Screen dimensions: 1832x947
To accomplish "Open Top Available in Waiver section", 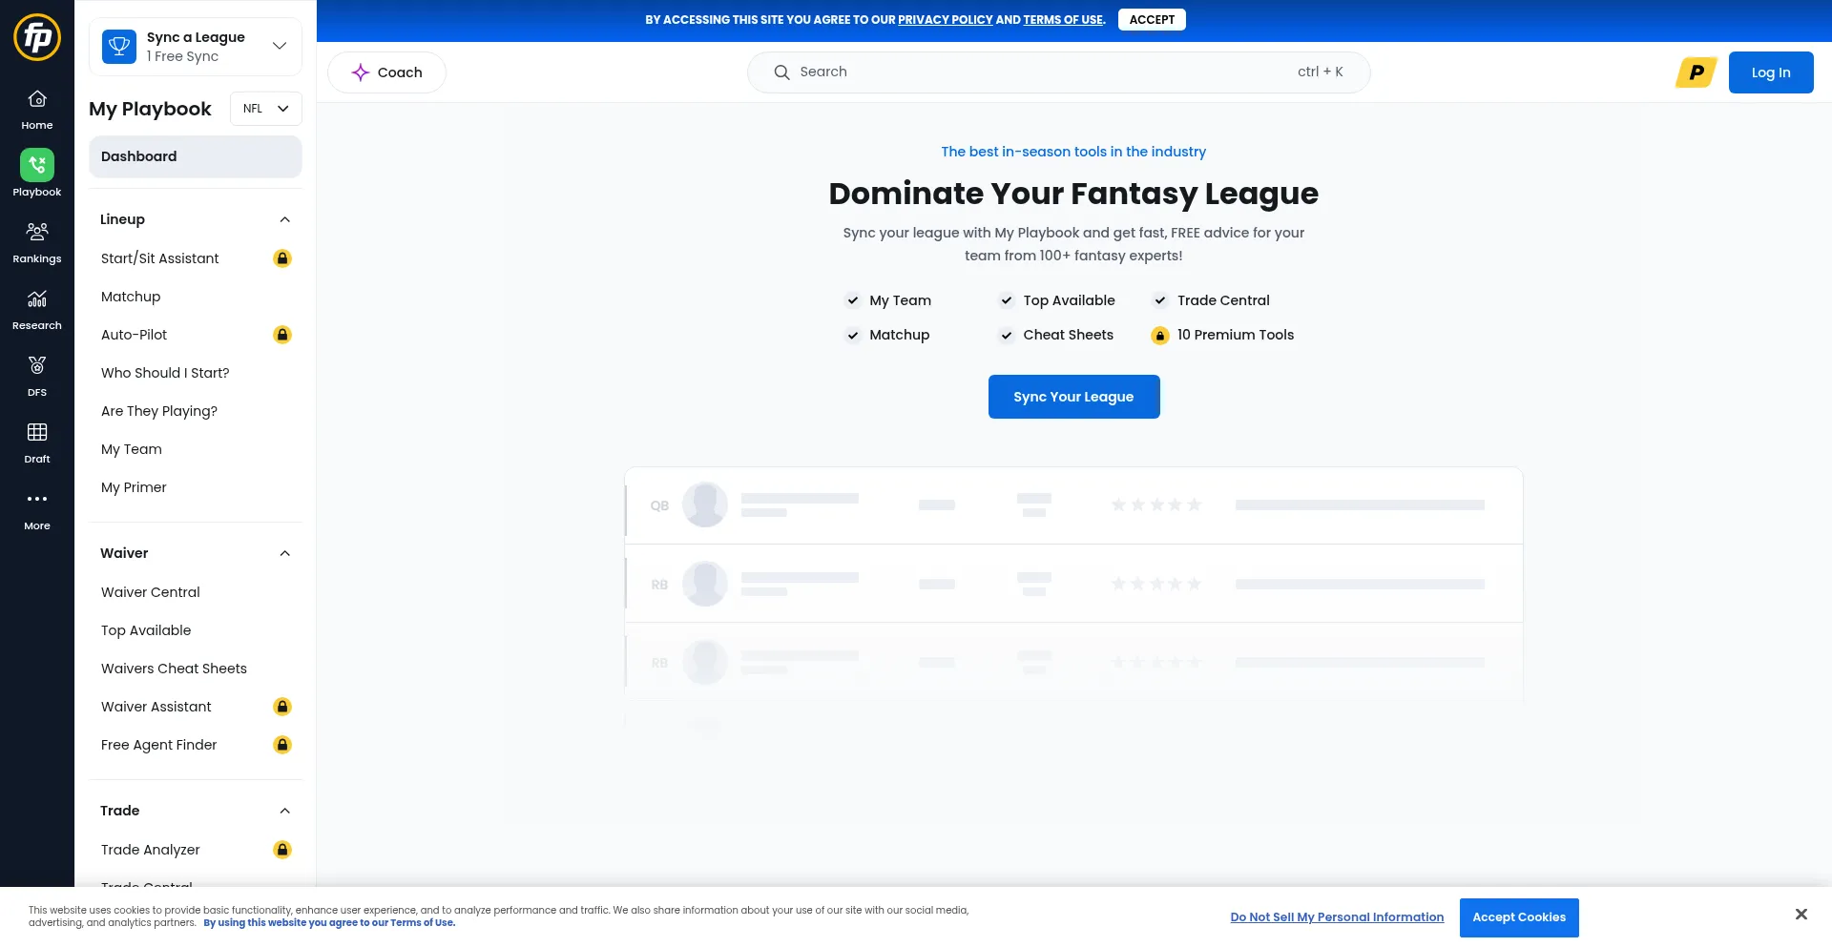I will tap(146, 630).
